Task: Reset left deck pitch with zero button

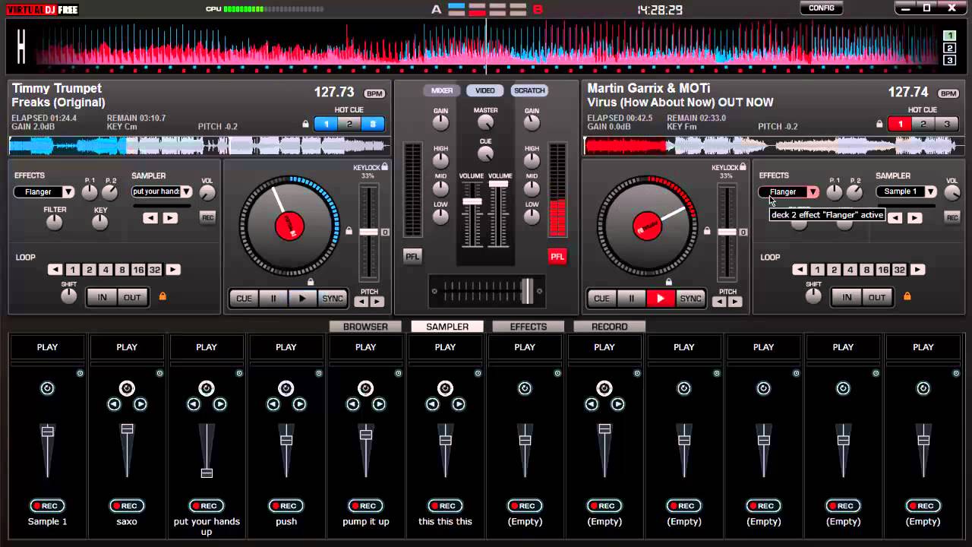Action: (385, 232)
